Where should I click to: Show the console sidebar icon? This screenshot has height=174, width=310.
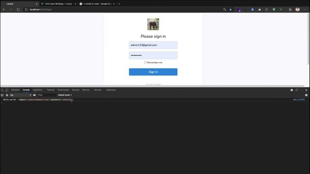2,95
